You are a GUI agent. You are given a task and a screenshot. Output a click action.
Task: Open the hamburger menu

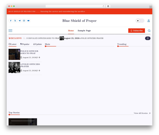[10, 31]
